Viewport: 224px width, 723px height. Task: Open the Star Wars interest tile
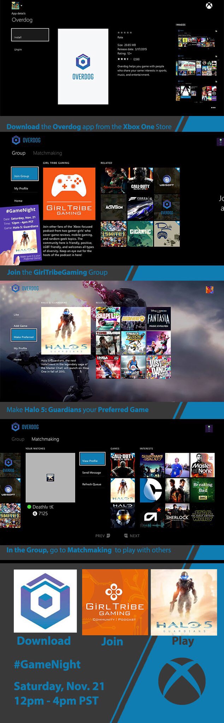click(x=202, y=516)
